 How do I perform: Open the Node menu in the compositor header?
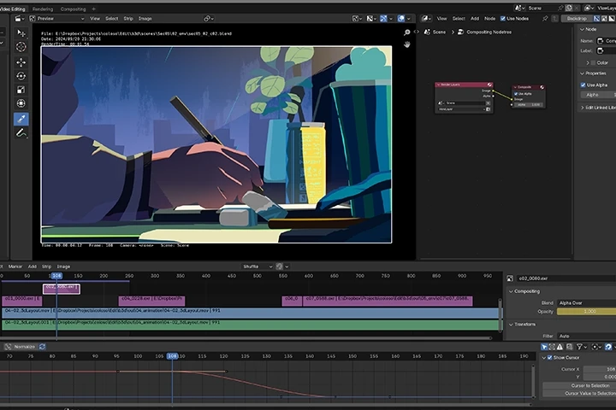tap(489, 18)
